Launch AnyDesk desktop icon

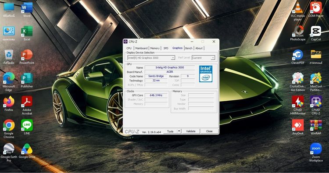[x=298, y=127]
